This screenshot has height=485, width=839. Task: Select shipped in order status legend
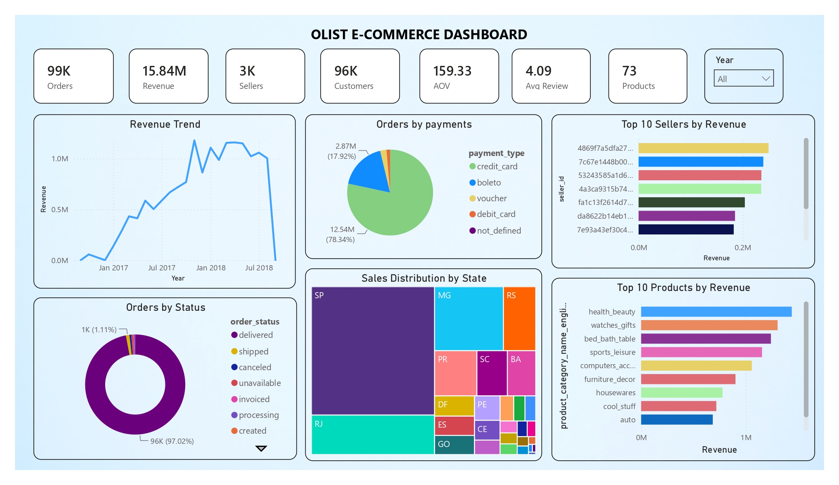pyautogui.click(x=249, y=351)
